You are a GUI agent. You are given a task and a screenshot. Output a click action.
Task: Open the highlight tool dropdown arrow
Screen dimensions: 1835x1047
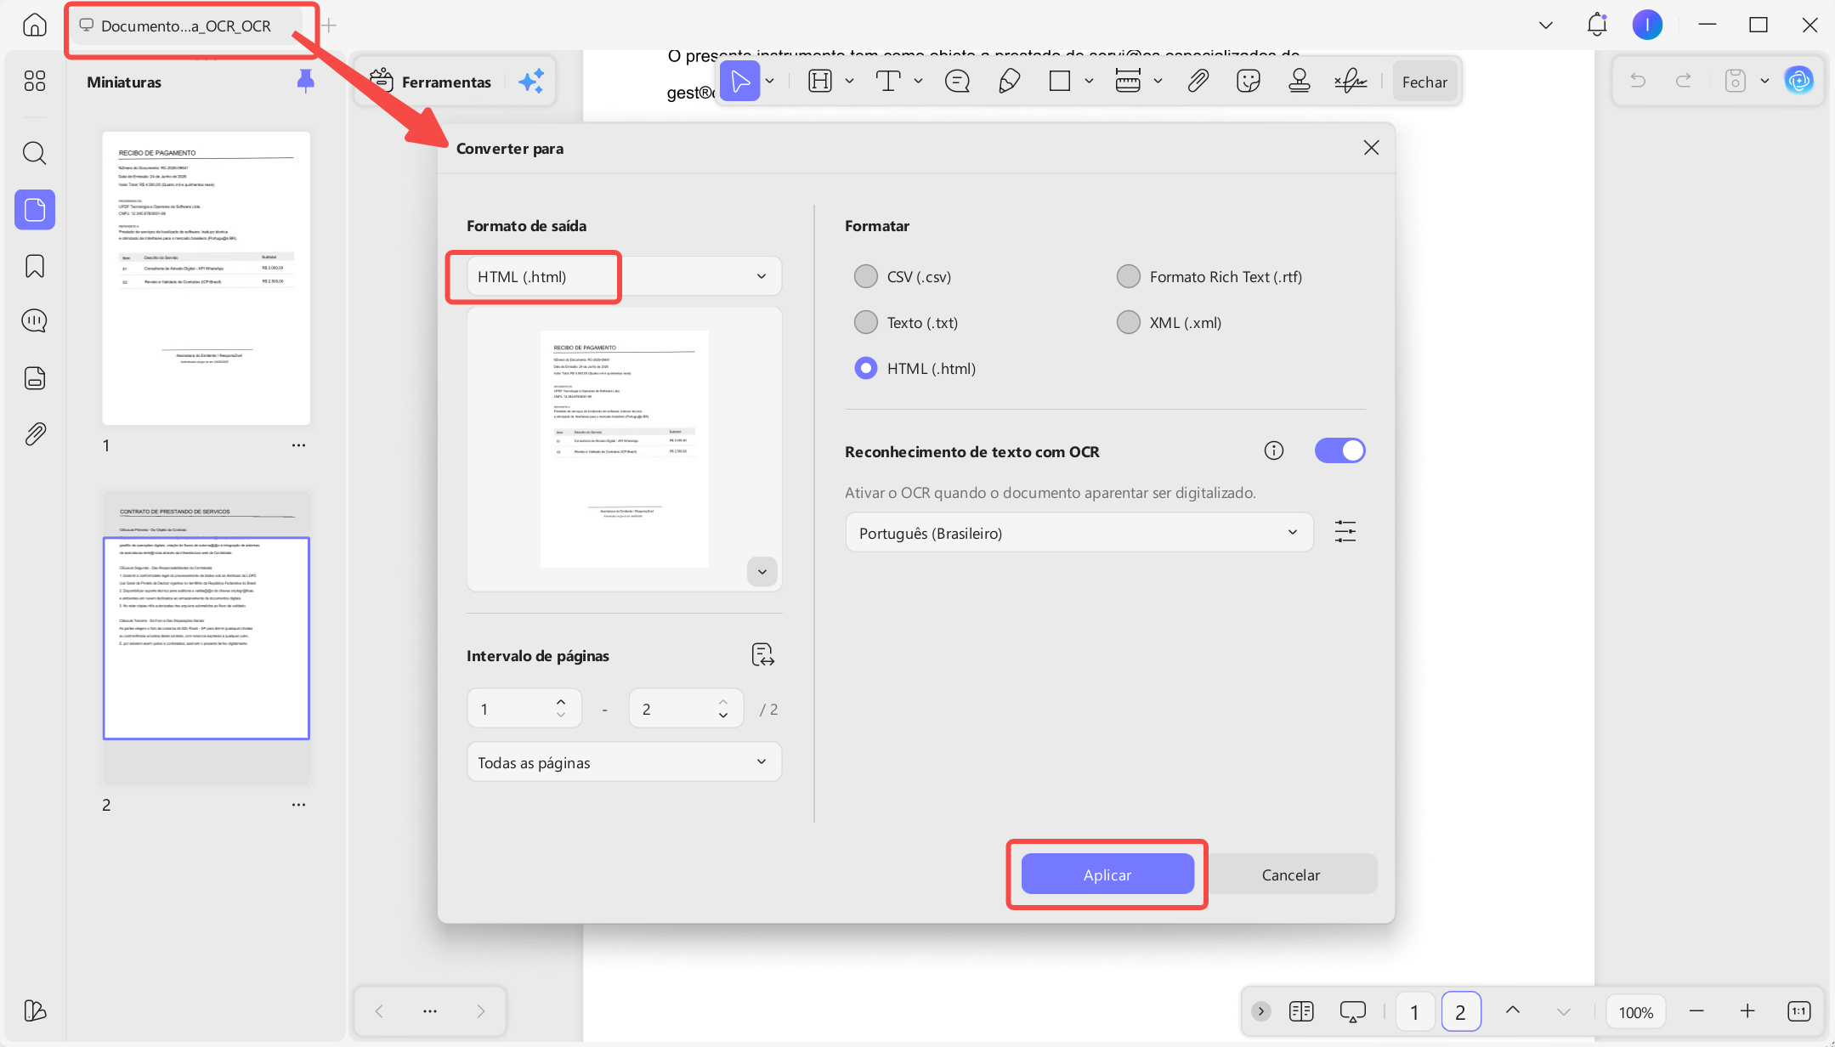(849, 82)
